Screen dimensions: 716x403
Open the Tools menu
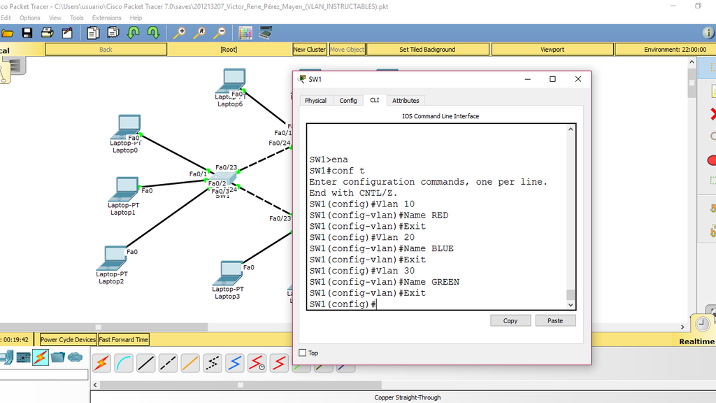pos(77,17)
